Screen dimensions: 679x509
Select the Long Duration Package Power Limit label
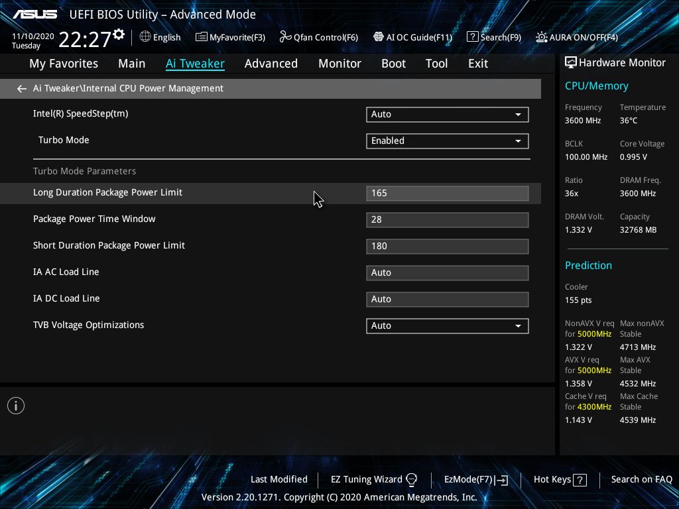pos(108,193)
